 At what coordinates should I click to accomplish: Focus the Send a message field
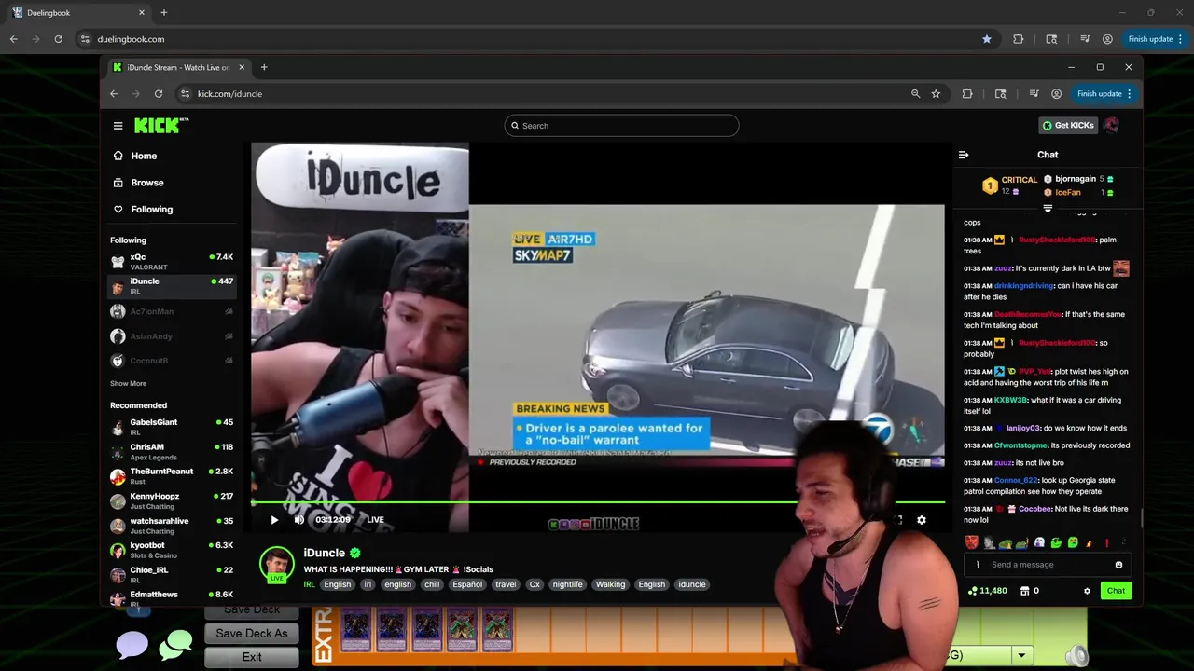(x=1047, y=565)
